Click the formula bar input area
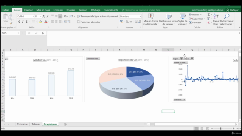 [143, 39]
